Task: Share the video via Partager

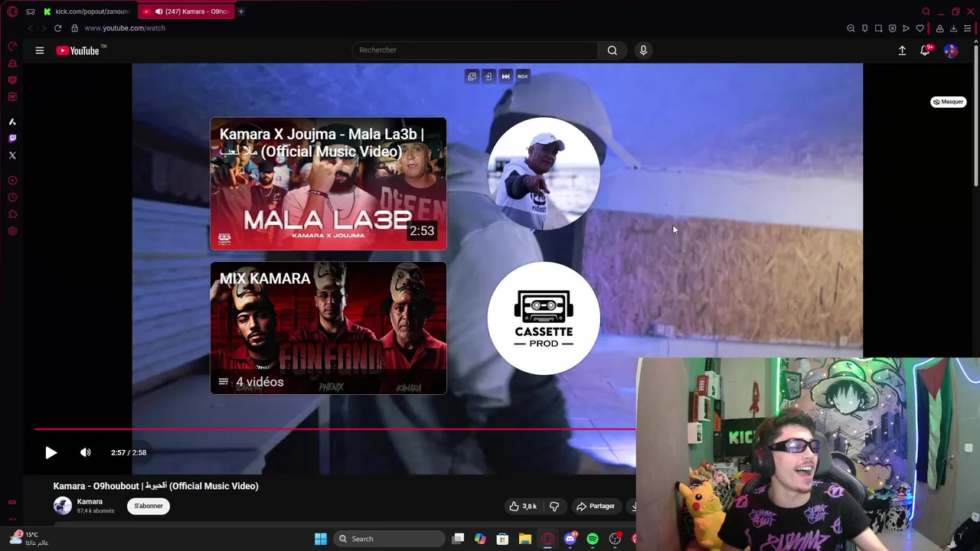Action: tap(596, 506)
